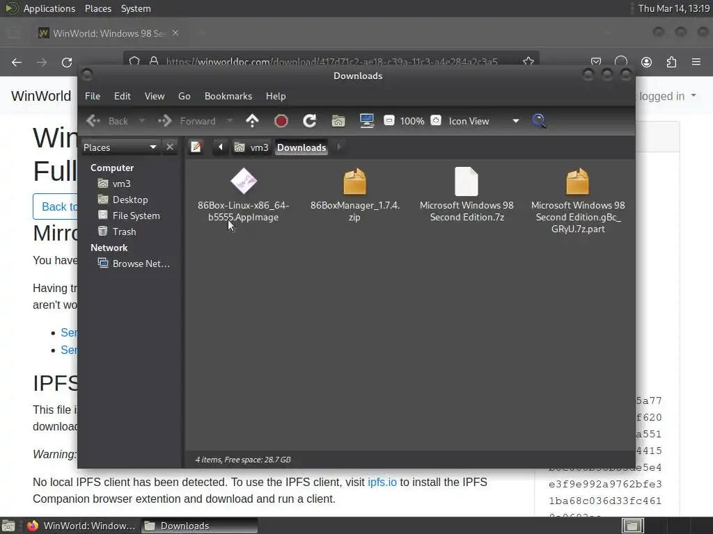Viewport: 713px width, 534px height.
Task: Open the Icon View mode dropdown
Action: (x=484, y=121)
